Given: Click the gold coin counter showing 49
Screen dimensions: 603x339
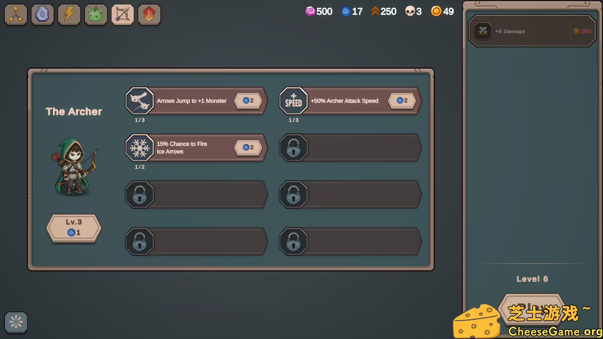Looking at the screenshot, I should tap(442, 11).
